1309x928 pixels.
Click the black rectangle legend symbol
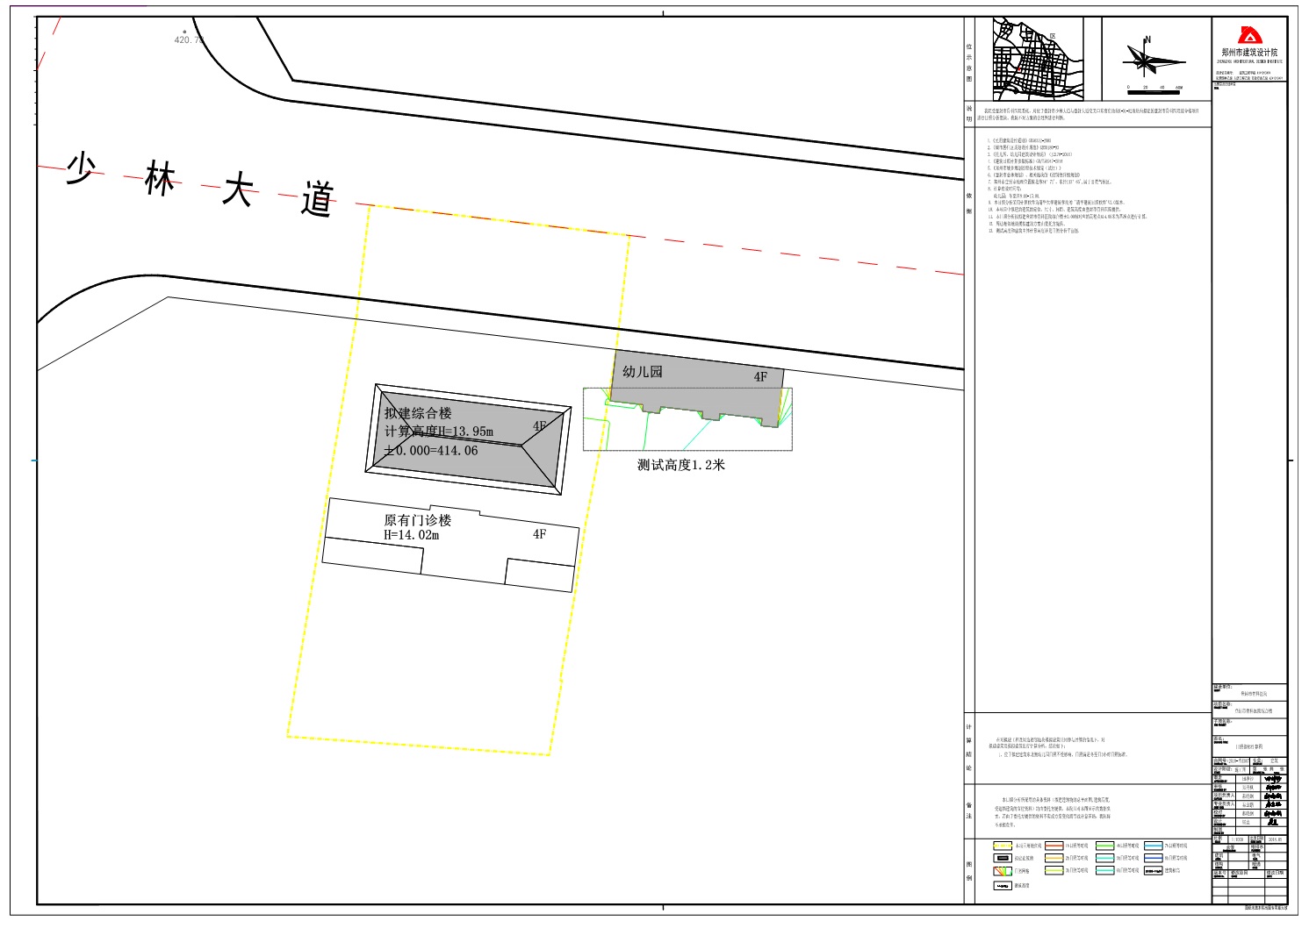click(1002, 859)
